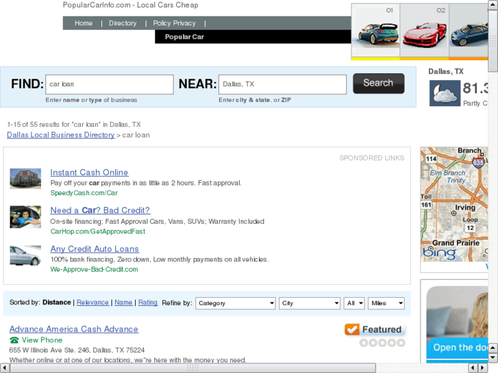Image resolution: width=498 pixels, height=373 pixels.
Task: Open the Home menu item
Action: [84, 23]
